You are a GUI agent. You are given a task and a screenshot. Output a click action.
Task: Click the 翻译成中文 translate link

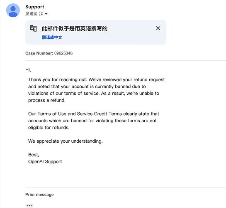pyautogui.click(x=52, y=37)
